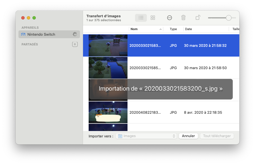
Task: Click the Annuler button
Action: pyautogui.click(x=188, y=136)
